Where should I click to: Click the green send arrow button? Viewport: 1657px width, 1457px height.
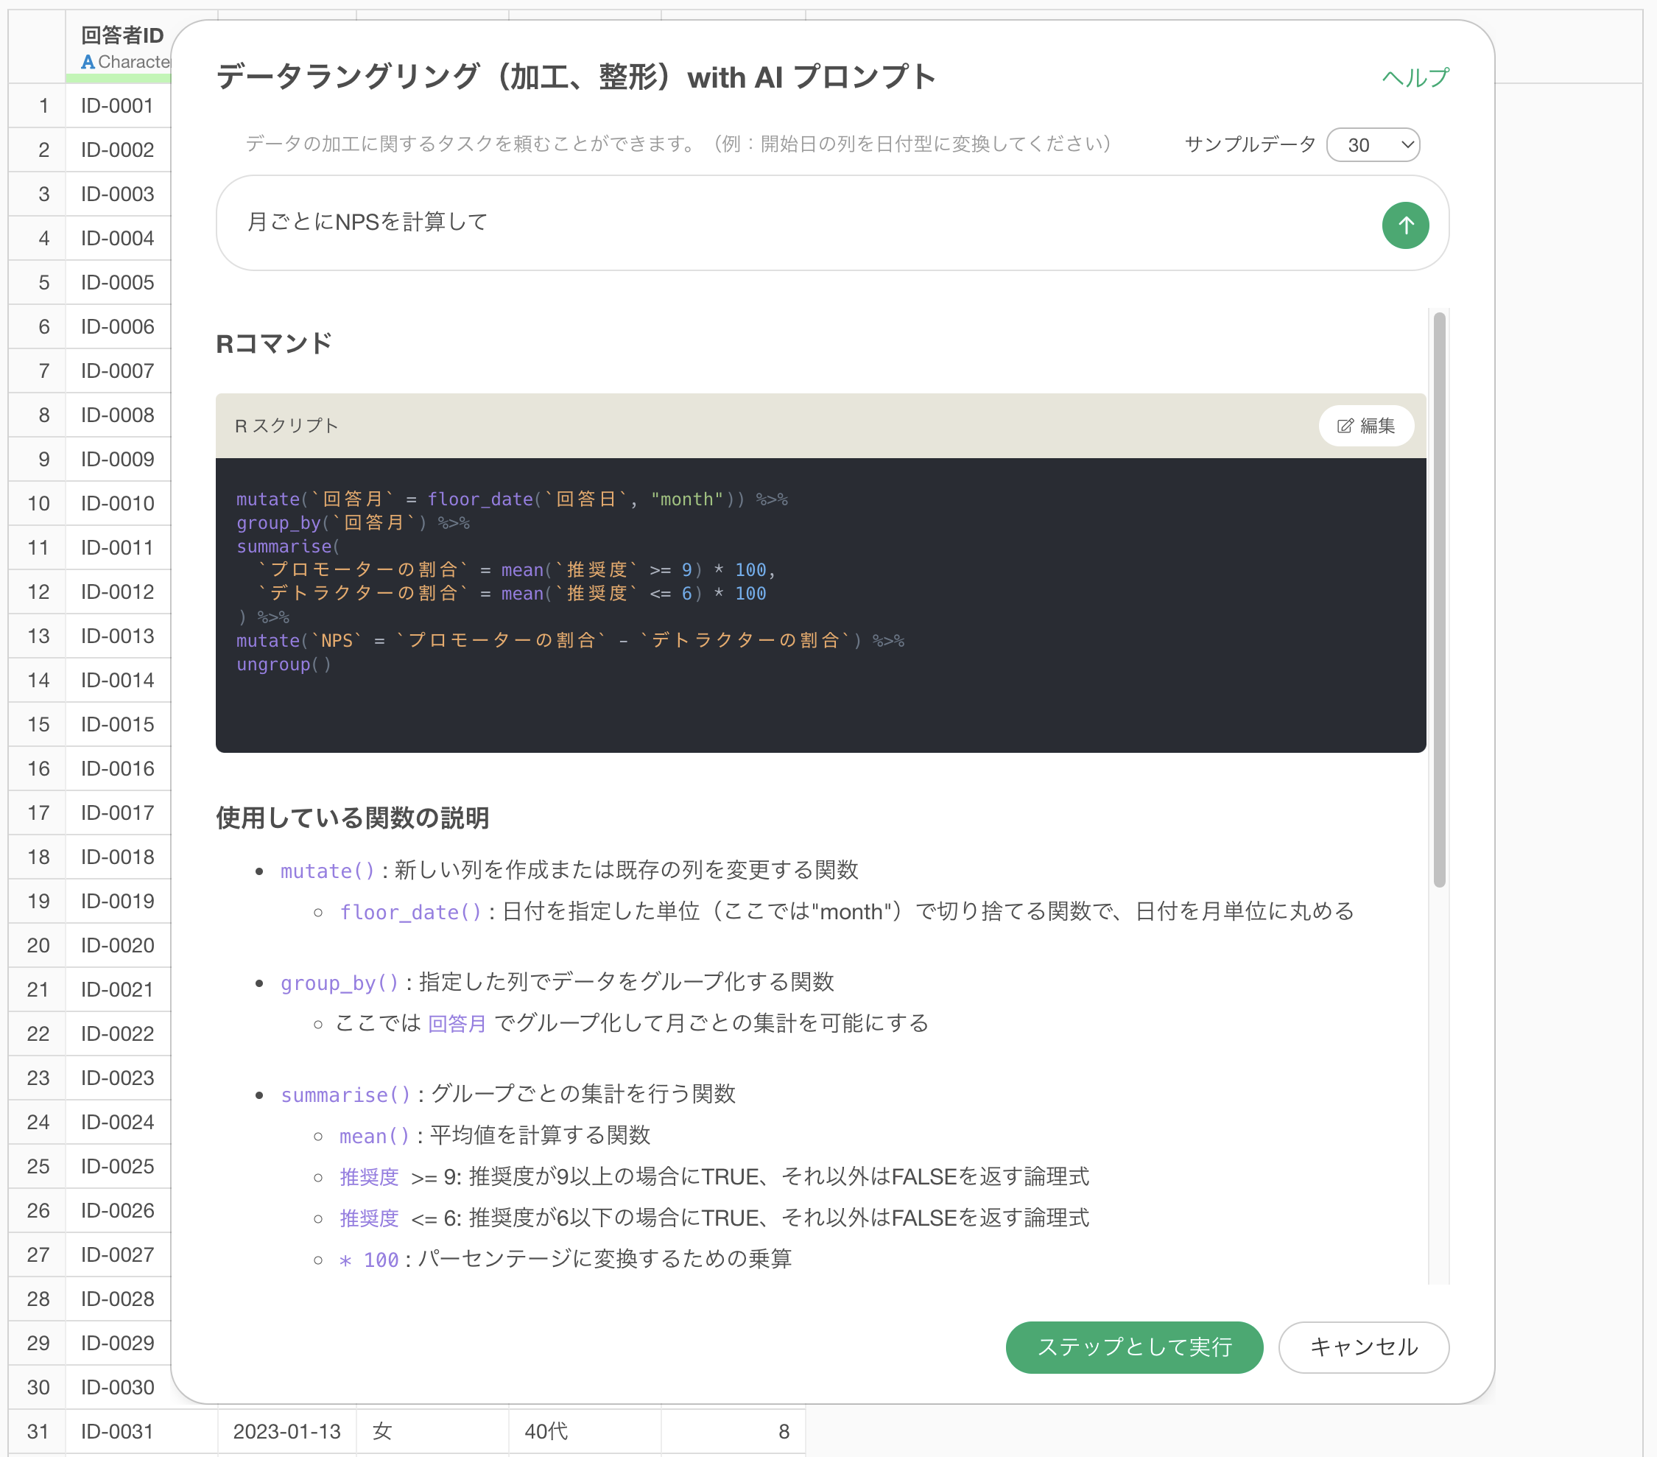pyautogui.click(x=1405, y=225)
